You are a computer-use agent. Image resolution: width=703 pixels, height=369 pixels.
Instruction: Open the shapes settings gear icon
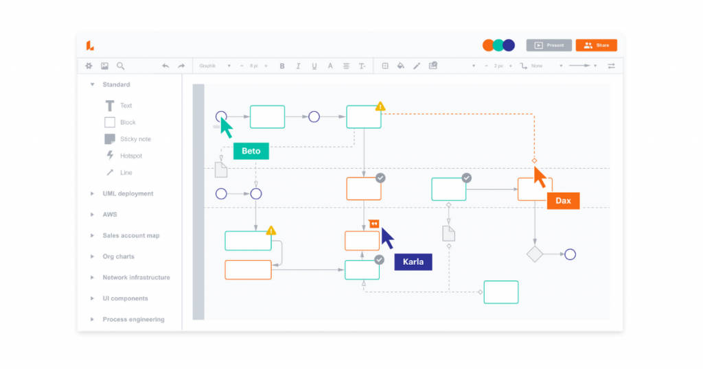pos(89,66)
